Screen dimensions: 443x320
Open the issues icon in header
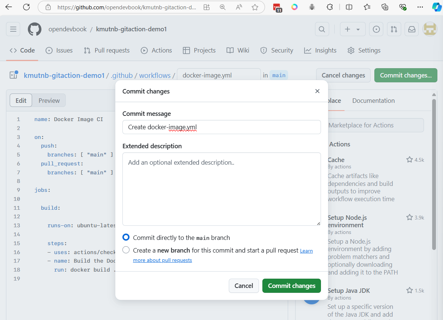(x=376, y=29)
